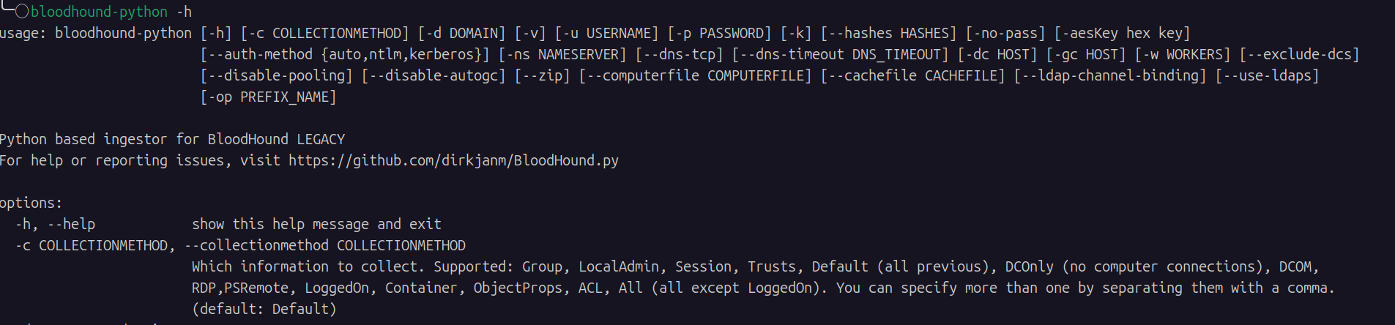Select the [-ns NAMESERVER] usage argument
The height and width of the screenshot is (325, 1395).
point(562,54)
